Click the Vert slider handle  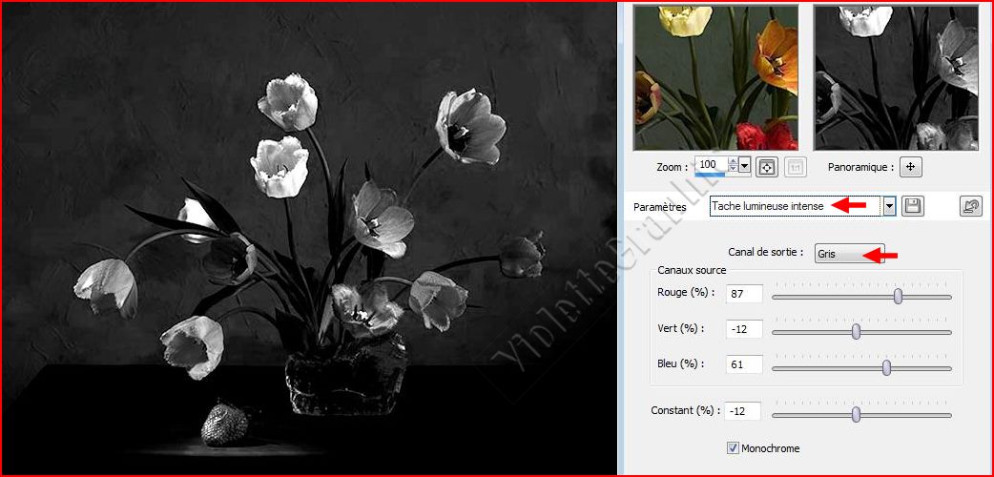856,331
